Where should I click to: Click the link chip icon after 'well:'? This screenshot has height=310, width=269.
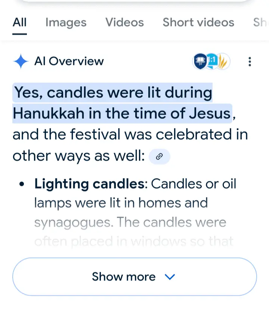click(160, 157)
